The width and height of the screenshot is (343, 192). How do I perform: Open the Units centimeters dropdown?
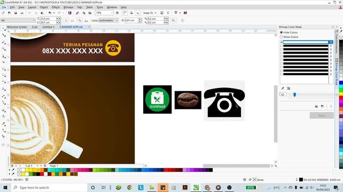click(x=117, y=20)
